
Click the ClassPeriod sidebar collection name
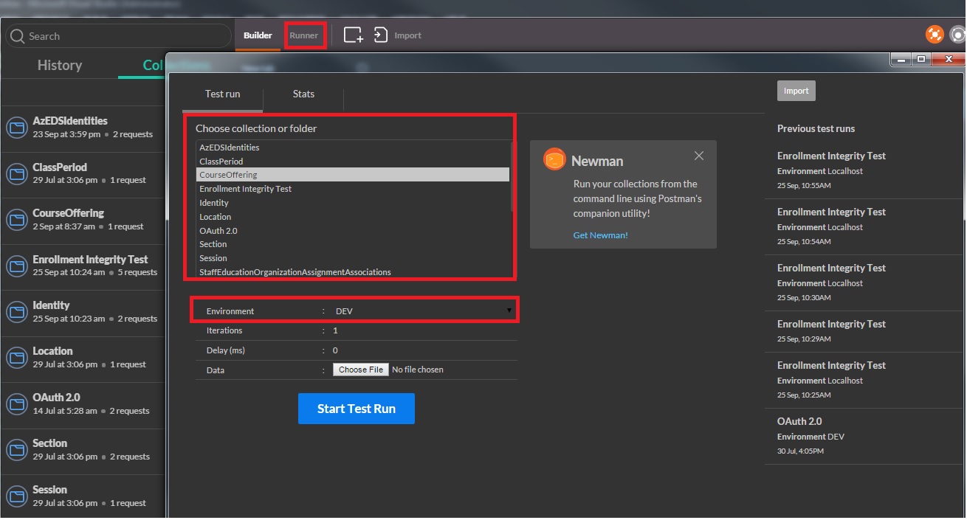coord(60,167)
